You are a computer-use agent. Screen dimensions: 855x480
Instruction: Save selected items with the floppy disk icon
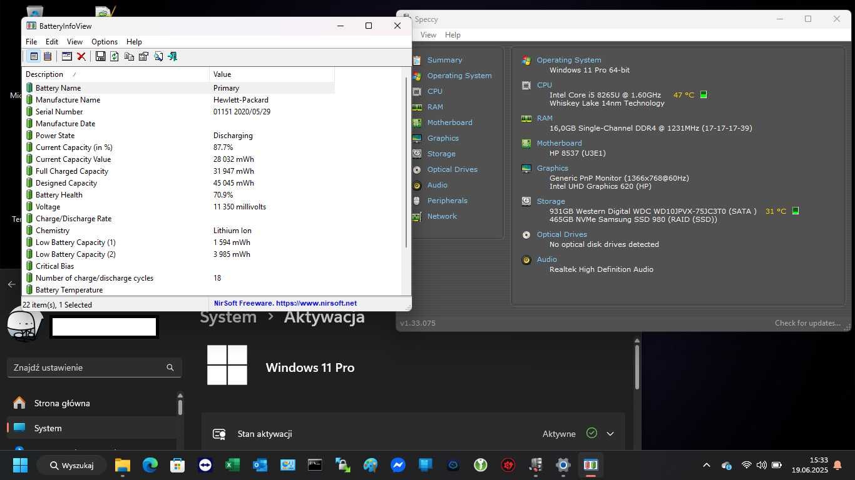point(100,56)
